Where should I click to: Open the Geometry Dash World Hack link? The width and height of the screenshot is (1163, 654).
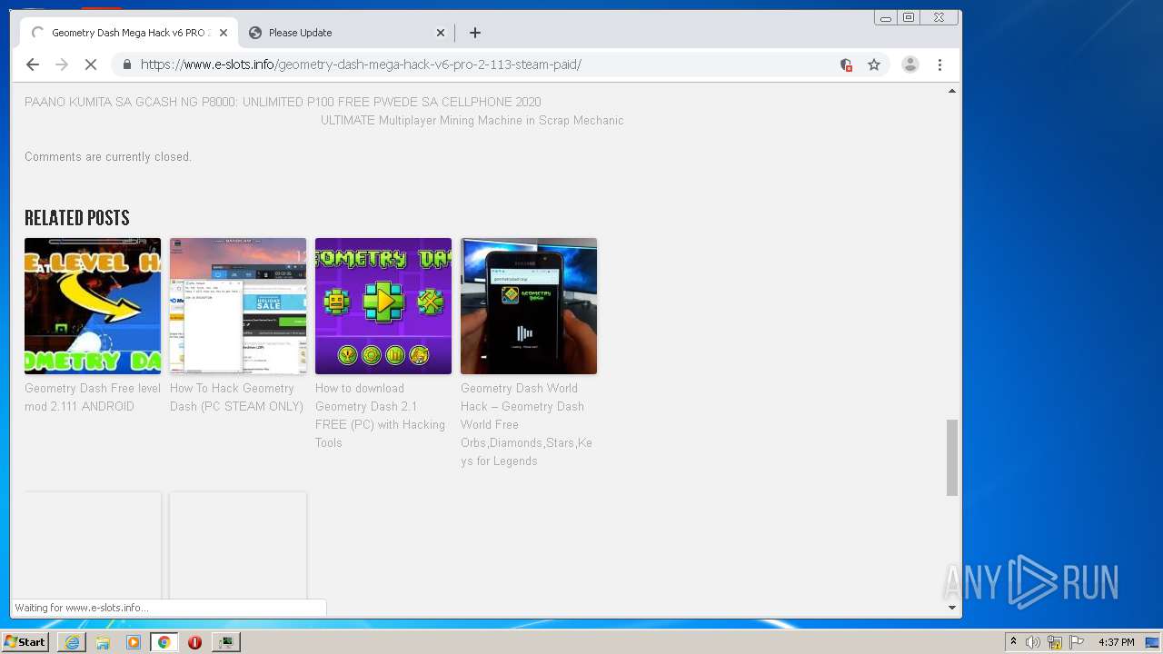(x=526, y=424)
